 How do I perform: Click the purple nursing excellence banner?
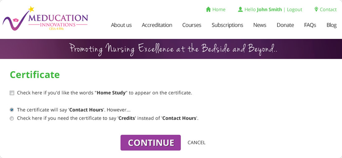(171, 49)
